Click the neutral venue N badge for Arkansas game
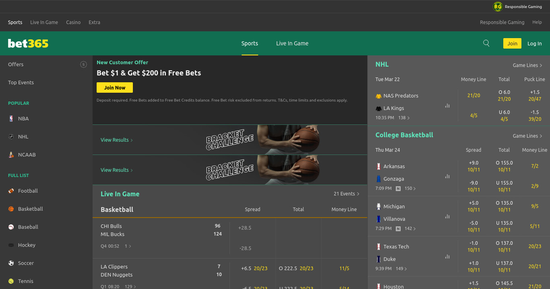Image resolution: width=550 pixels, height=289 pixels. tap(398, 188)
